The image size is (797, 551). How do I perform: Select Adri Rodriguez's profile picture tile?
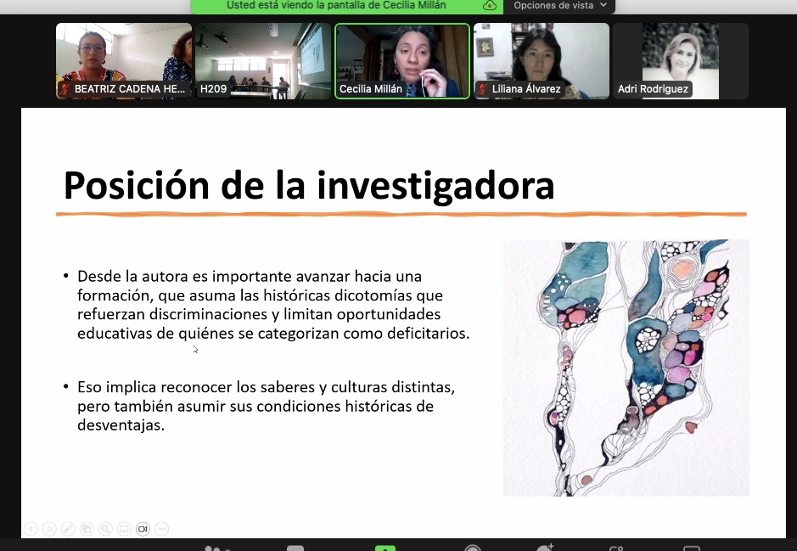tap(681, 61)
